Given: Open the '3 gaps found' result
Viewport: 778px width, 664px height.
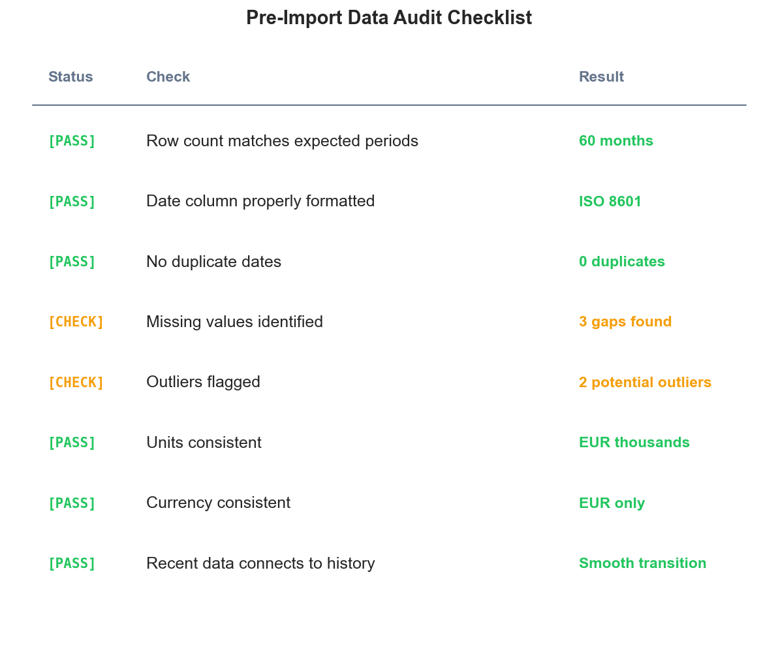Looking at the screenshot, I should (x=625, y=322).
